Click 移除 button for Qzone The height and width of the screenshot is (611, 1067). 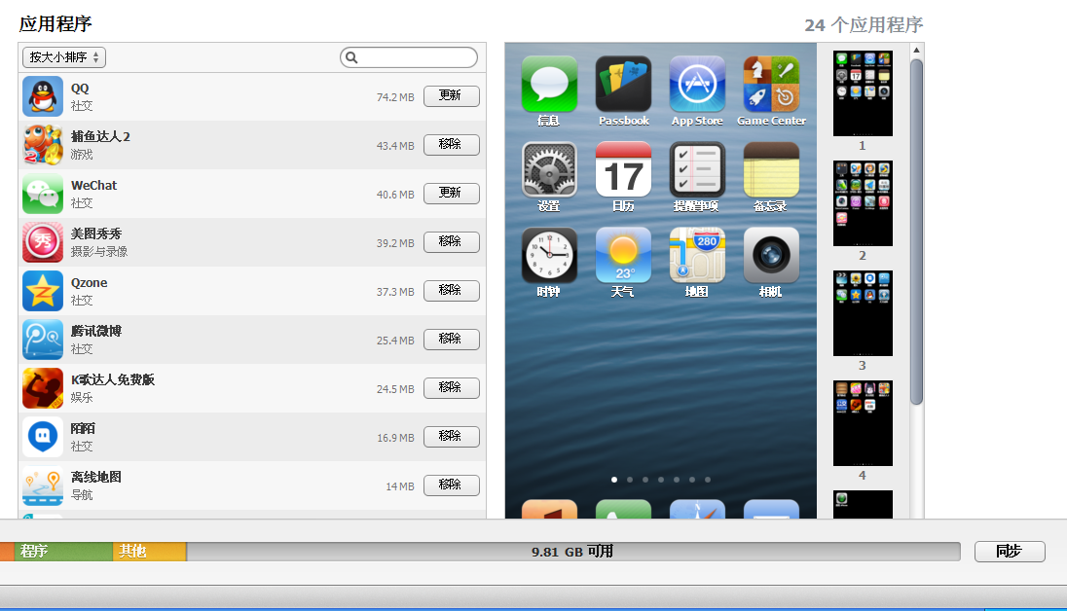(451, 291)
